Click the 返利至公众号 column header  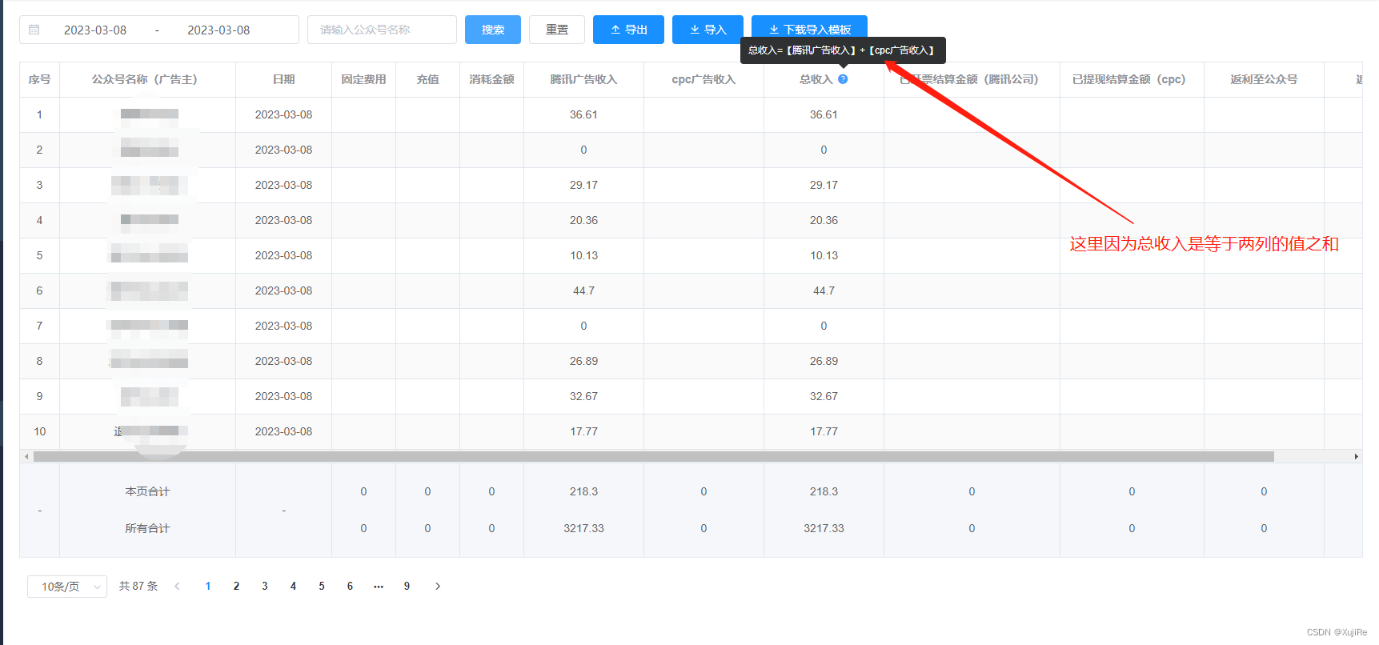[1264, 79]
